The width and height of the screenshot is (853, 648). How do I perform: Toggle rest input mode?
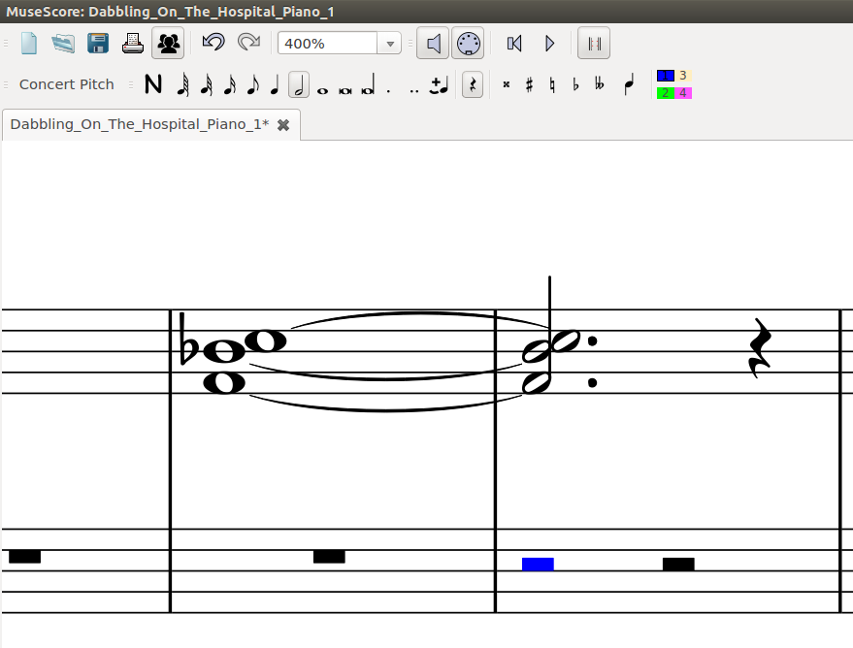tap(473, 84)
